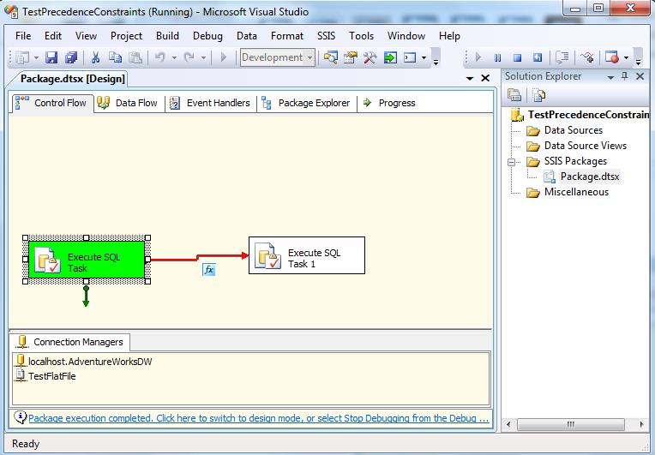Click the Save icon in the toolbar
This screenshot has width=655, height=455.
[x=51, y=58]
